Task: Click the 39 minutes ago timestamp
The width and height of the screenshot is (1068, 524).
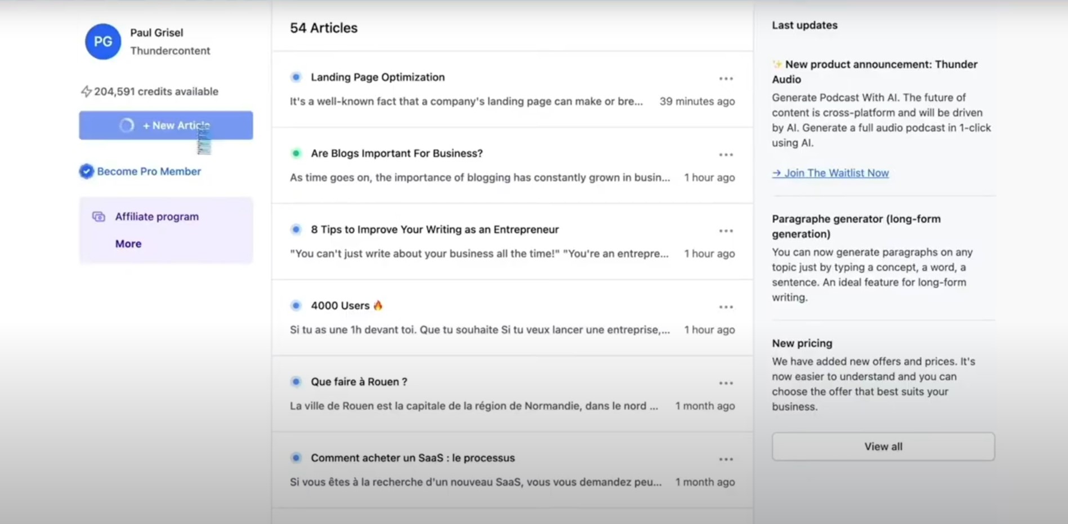Action: click(x=697, y=101)
